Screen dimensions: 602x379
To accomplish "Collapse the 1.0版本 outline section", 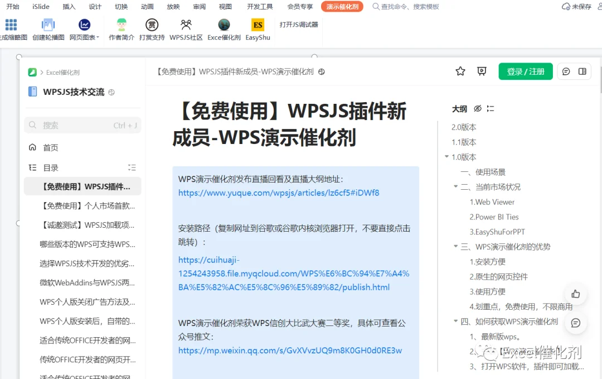I will pyautogui.click(x=446, y=157).
